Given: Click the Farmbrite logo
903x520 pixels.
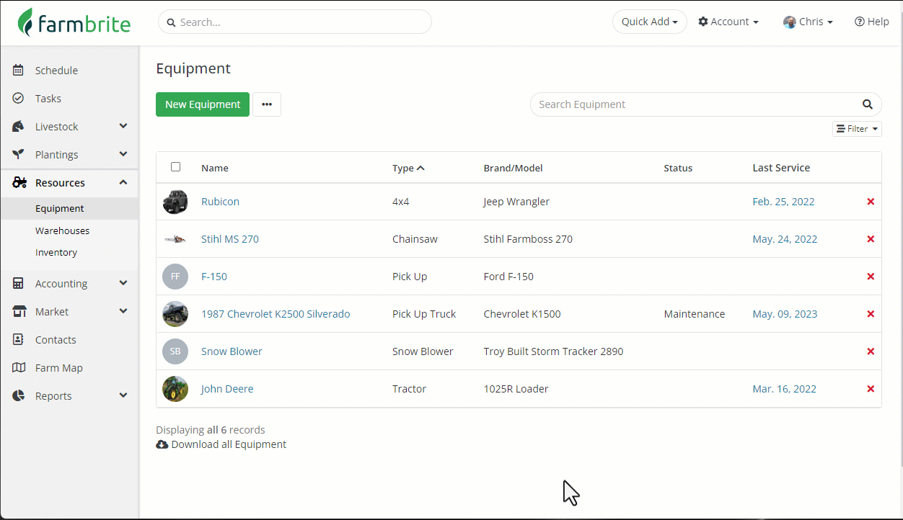Looking at the screenshot, I should 74,22.
